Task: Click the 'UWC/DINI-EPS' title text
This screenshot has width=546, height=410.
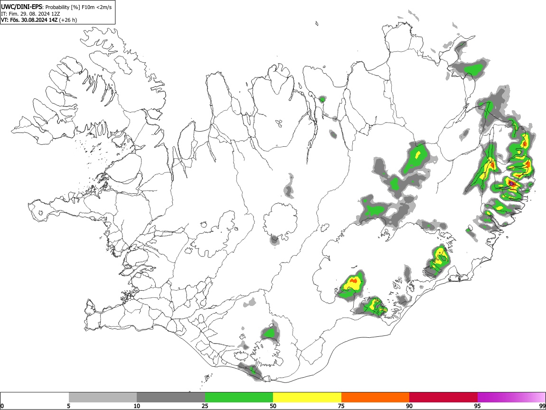Action: 21,7
